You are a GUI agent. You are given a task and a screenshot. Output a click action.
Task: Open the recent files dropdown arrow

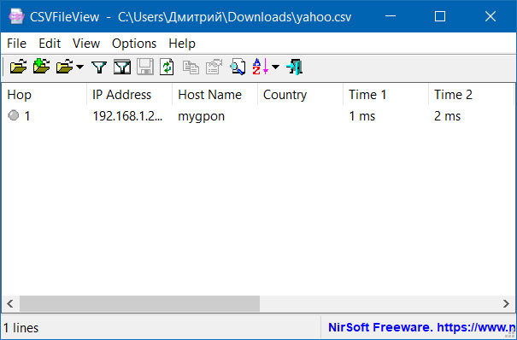point(79,67)
